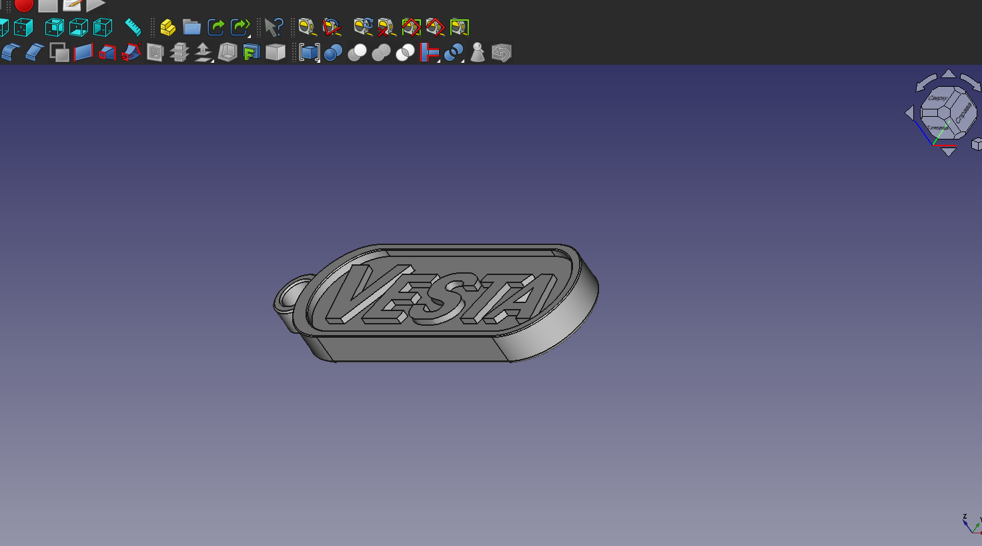Screen dimensions: 982x546
Task: Open Check Geometry tool
Action: [478, 53]
